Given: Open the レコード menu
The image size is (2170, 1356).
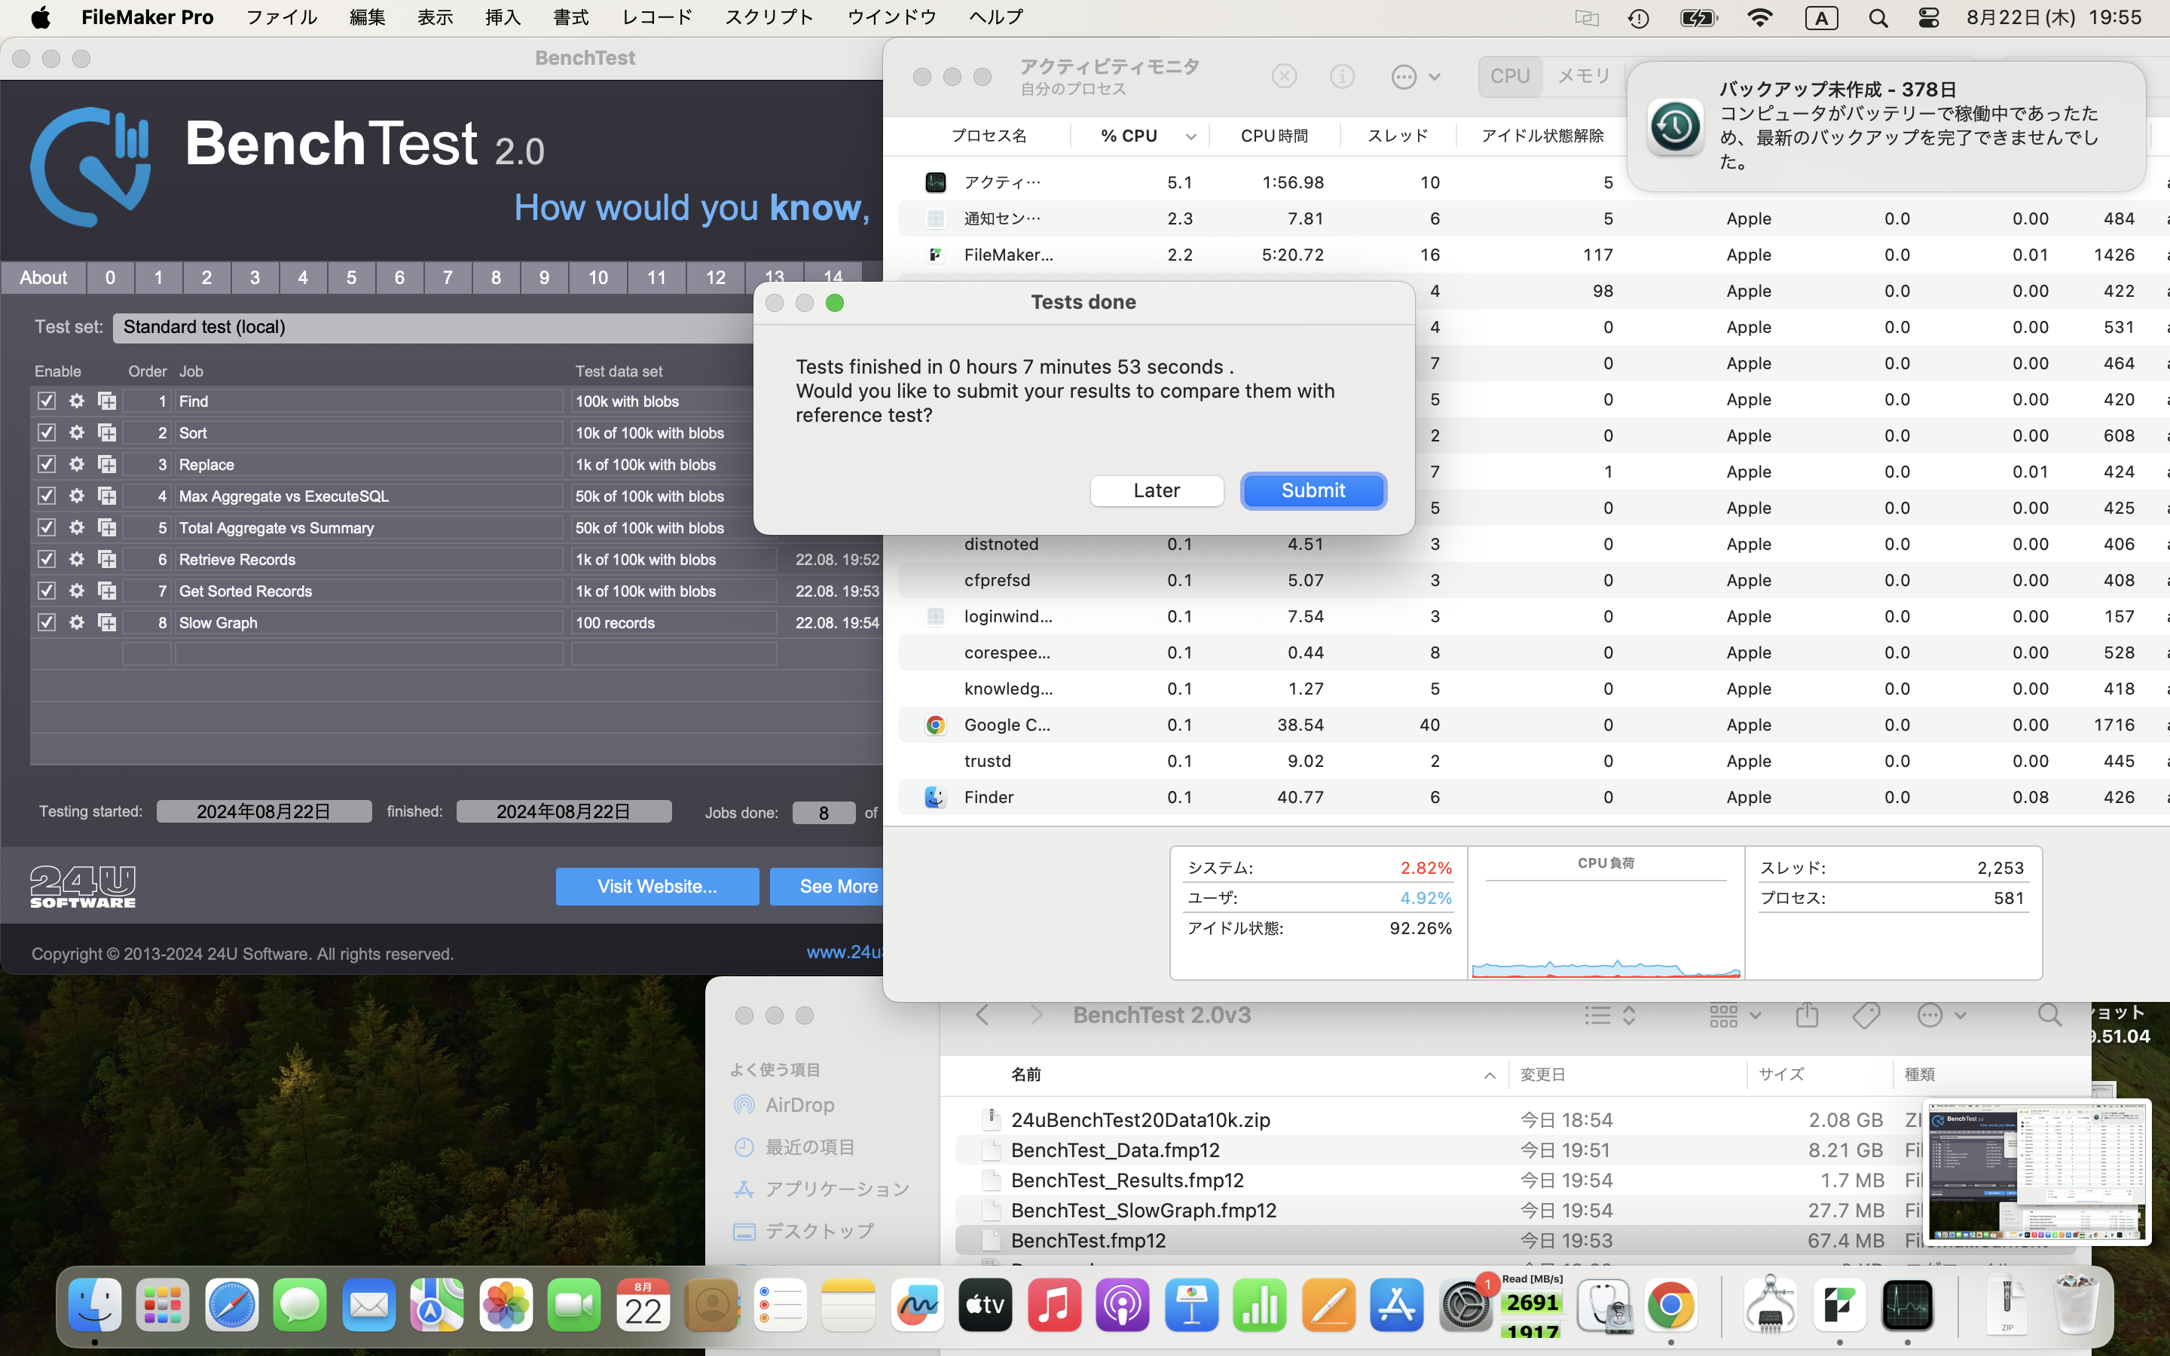Looking at the screenshot, I should click(x=656, y=18).
